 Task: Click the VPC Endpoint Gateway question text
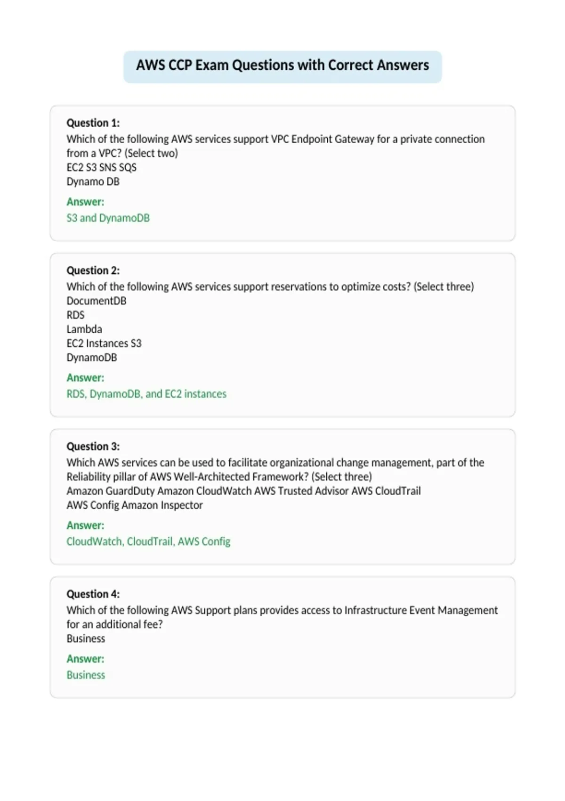275,146
